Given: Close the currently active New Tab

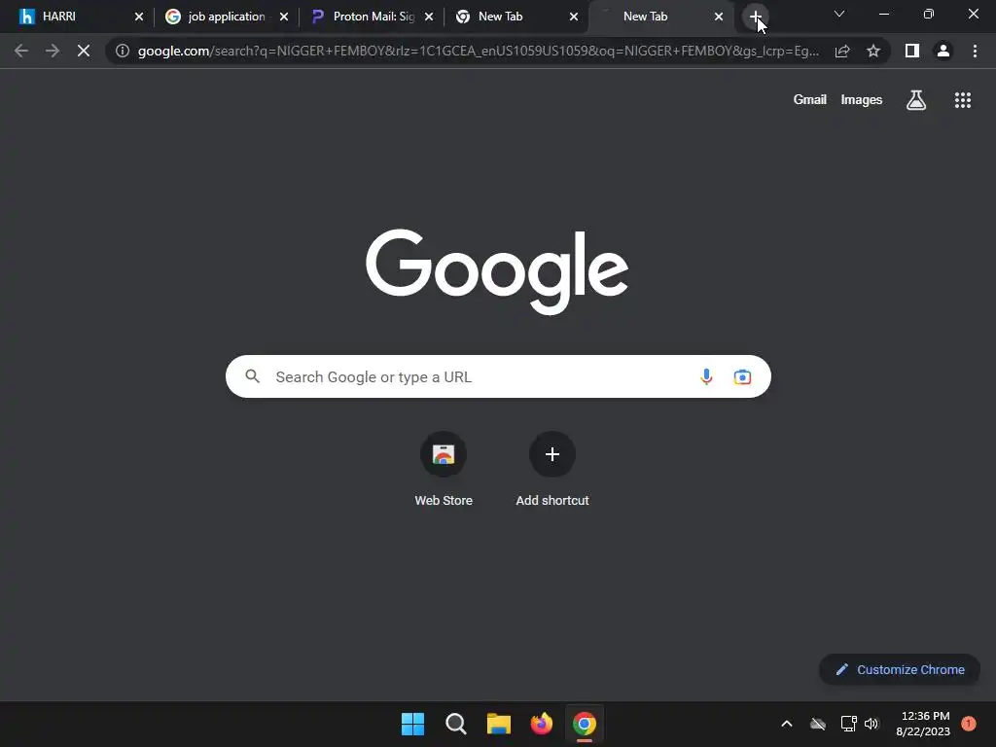Looking at the screenshot, I should tap(719, 17).
